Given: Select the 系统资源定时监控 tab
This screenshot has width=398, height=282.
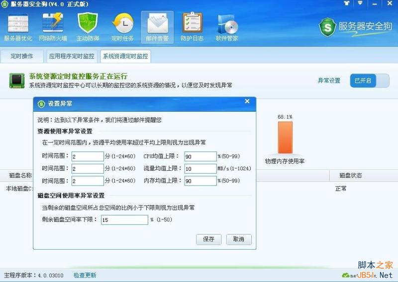Looking at the screenshot, I should coord(125,56).
